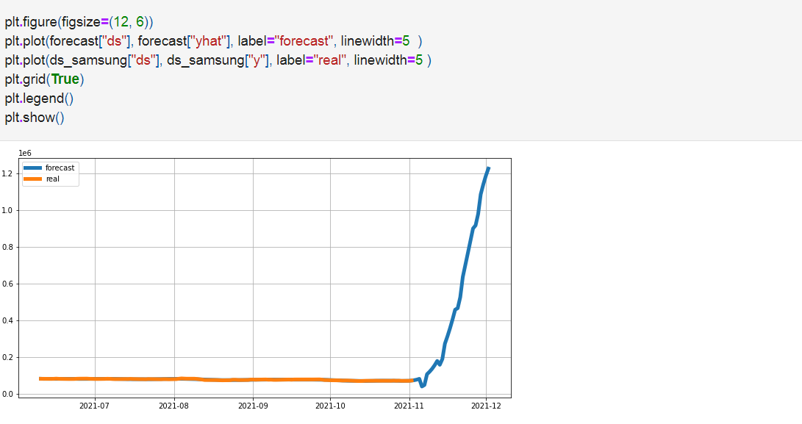
Task: Click the 2021-08 x-axis label
Action: pos(174,406)
